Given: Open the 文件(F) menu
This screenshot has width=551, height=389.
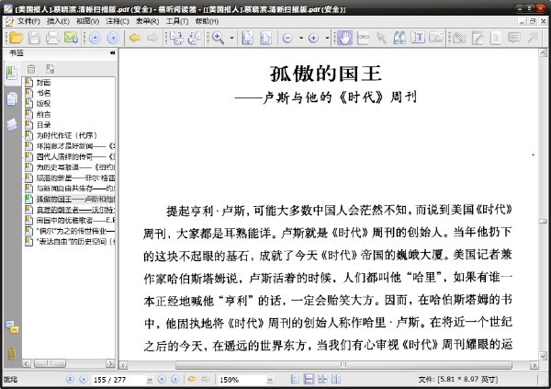Looking at the screenshot, I should 28,21.
